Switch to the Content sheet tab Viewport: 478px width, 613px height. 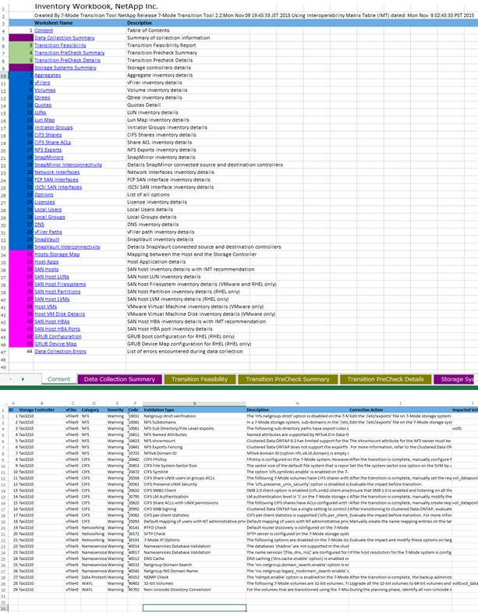58,379
